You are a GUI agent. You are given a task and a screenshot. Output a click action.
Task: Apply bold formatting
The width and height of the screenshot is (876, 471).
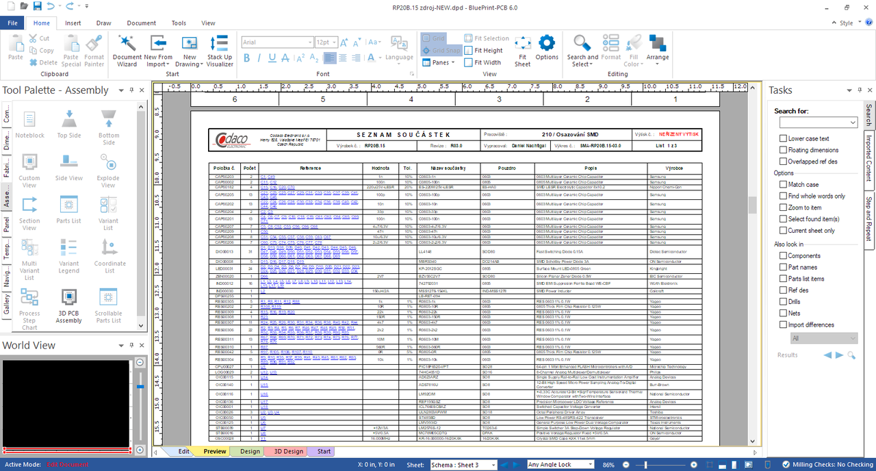(248, 58)
